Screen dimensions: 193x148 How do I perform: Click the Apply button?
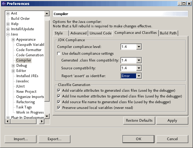click(172, 121)
